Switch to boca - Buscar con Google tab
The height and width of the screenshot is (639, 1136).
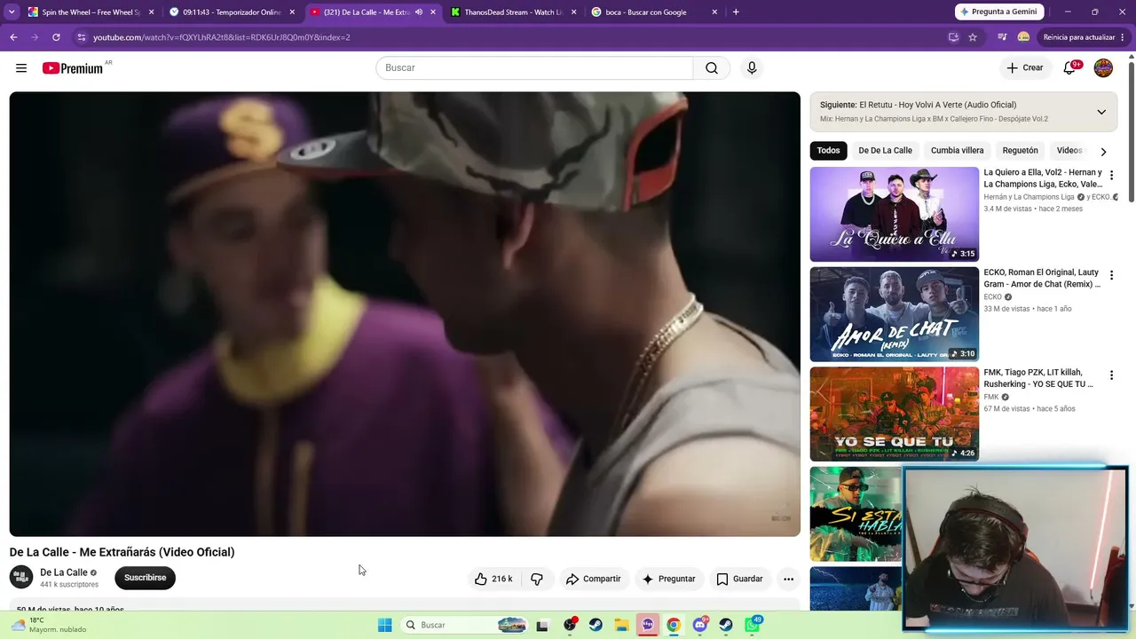point(655,12)
